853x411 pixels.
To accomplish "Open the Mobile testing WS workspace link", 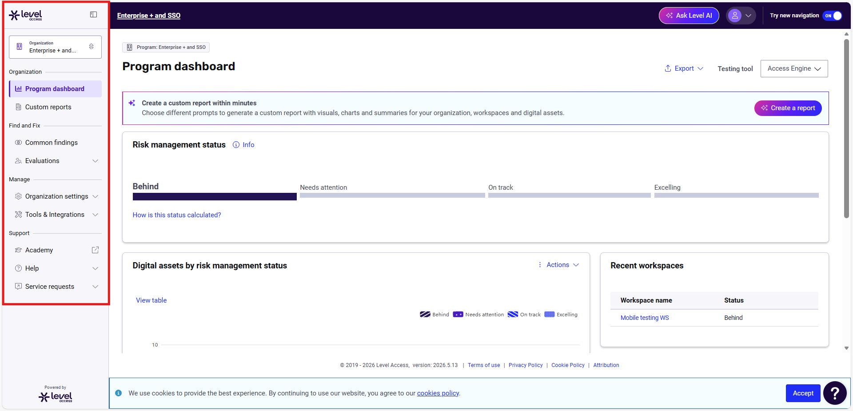I will (645, 318).
